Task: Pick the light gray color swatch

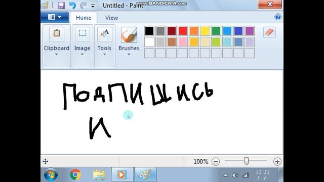Action: (x=160, y=42)
